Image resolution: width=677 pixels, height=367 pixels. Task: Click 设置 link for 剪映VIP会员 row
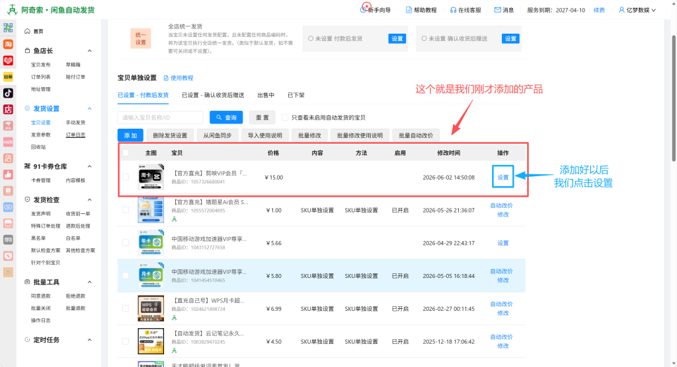coord(503,178)
